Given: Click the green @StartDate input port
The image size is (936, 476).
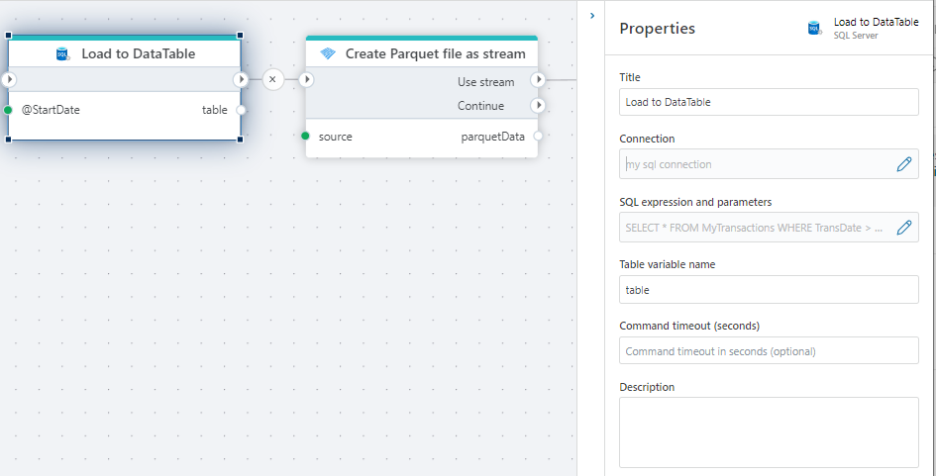Looking at the screenshot, I should coord(8,110).
